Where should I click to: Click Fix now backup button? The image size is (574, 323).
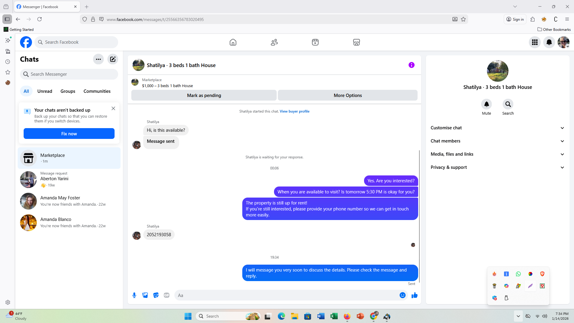tap(69, 134)
